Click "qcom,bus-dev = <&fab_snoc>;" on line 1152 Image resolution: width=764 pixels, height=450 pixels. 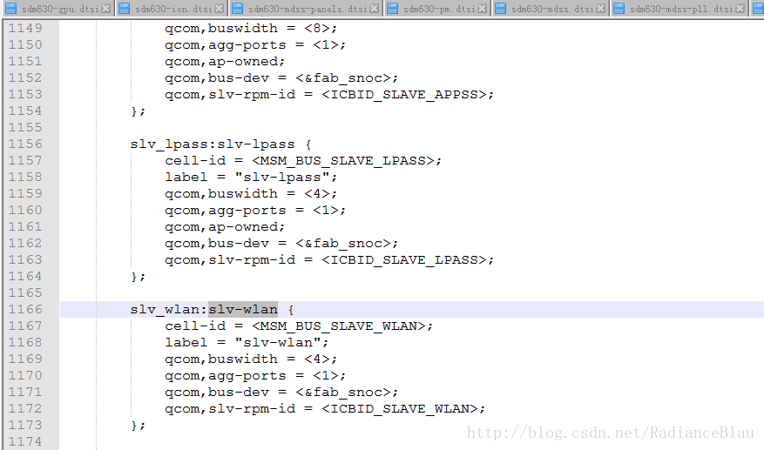pos(281,78)
